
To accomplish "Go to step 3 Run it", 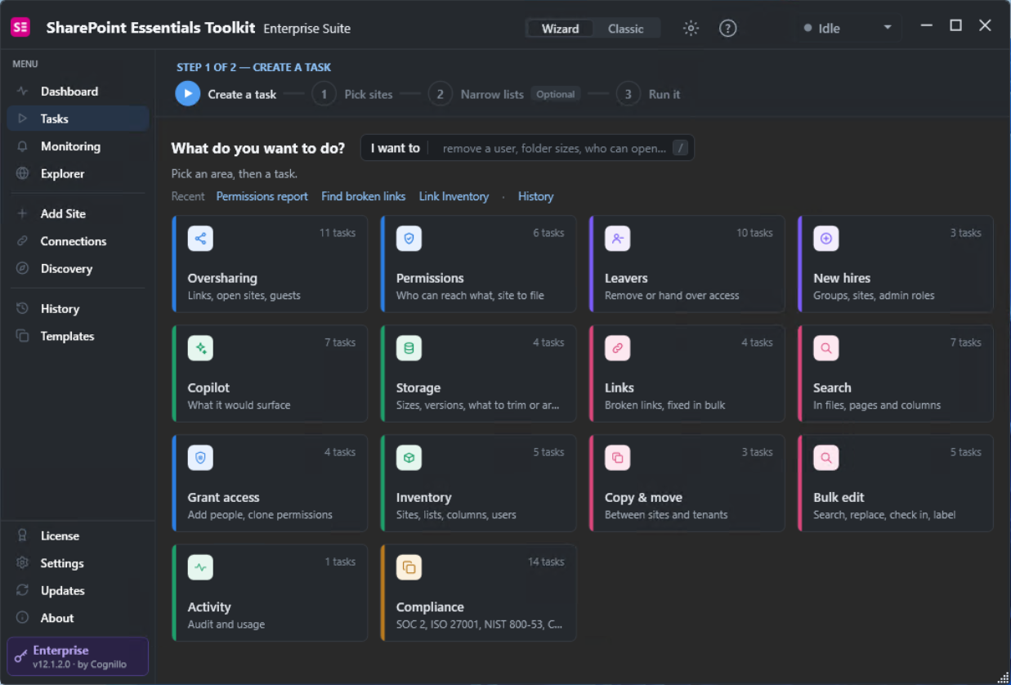I will point(648,94).
